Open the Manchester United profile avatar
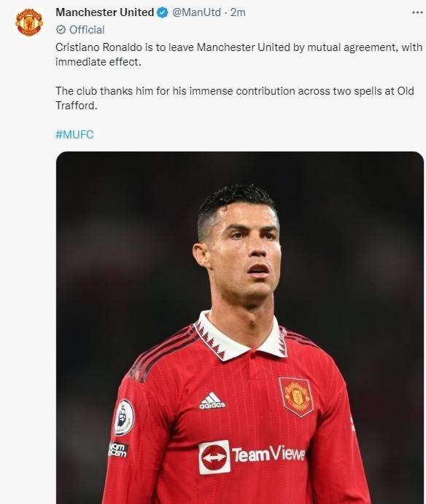The height and width of the screenshot is (504, 426). (29, 23)
